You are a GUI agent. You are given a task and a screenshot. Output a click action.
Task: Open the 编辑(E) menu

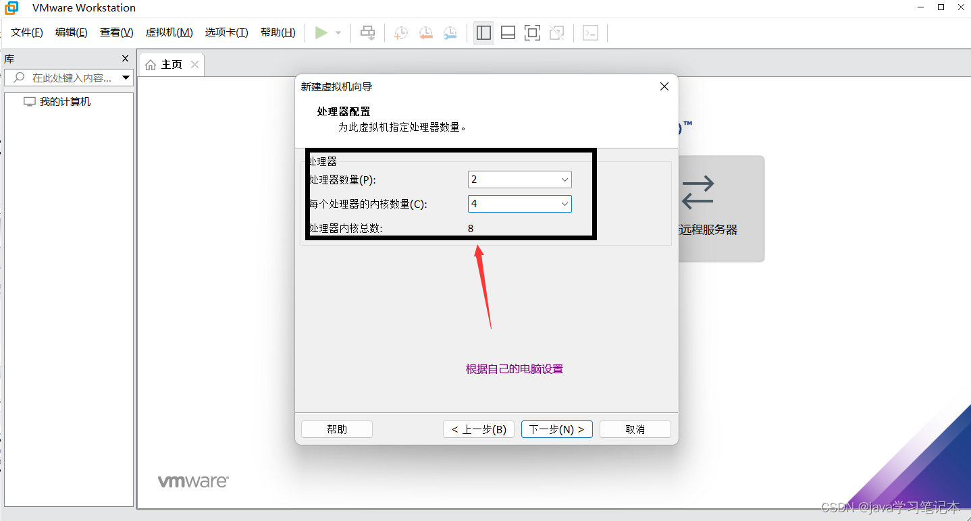point(72,32)
